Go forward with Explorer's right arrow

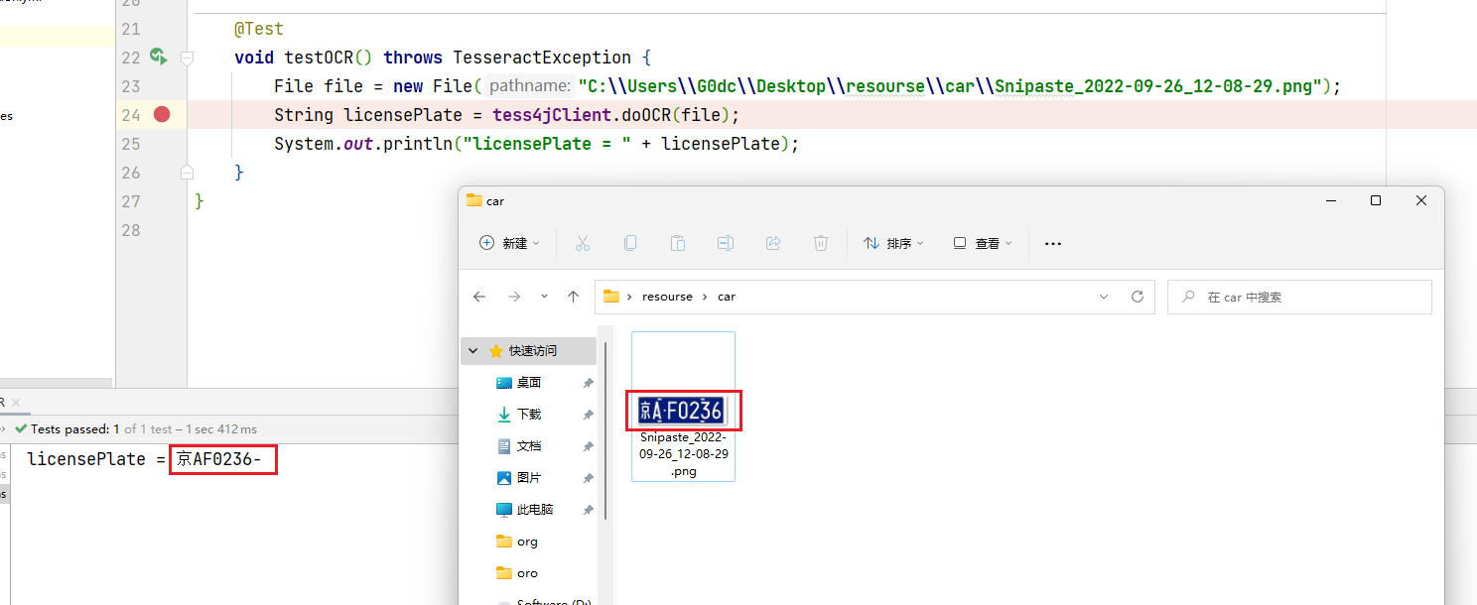pyautogui.click(x=514, y=297)
